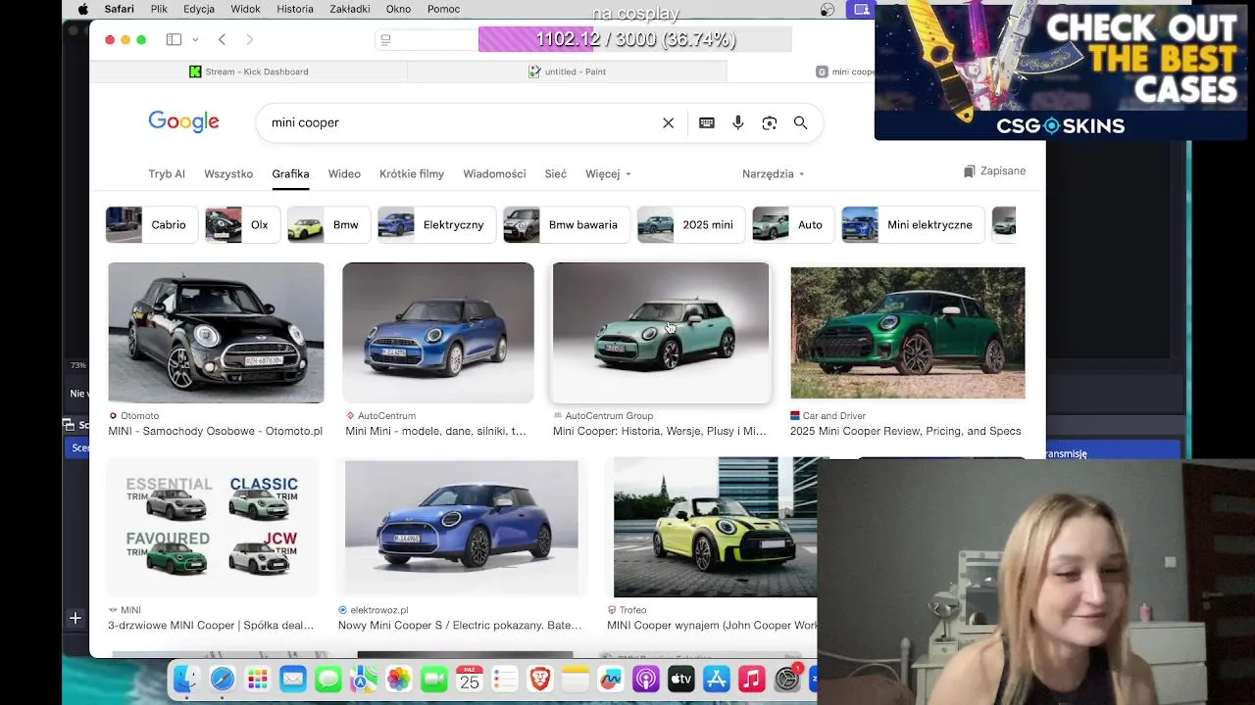Open link '2025 Mini Cooper Review, Pricing, and Specs'
Viewport: 1255px width, 705px height.
905,431
